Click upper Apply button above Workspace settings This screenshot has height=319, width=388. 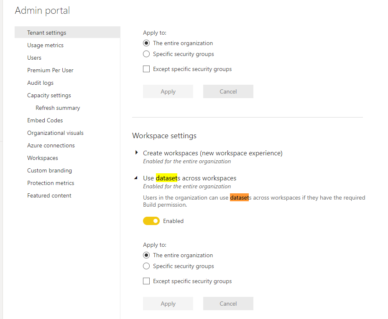pyautogui.click(x=168, y=91)
